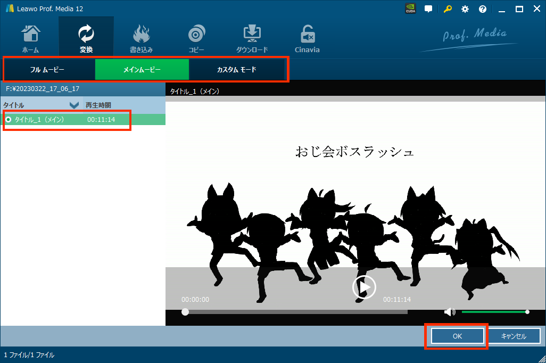Click the green volume slider
Image resolution: width=546 pixels, height=363 pixels.
click(494, 312)
